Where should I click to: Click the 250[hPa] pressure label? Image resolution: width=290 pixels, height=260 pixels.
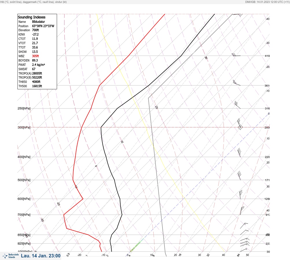[x=24, y=108]
